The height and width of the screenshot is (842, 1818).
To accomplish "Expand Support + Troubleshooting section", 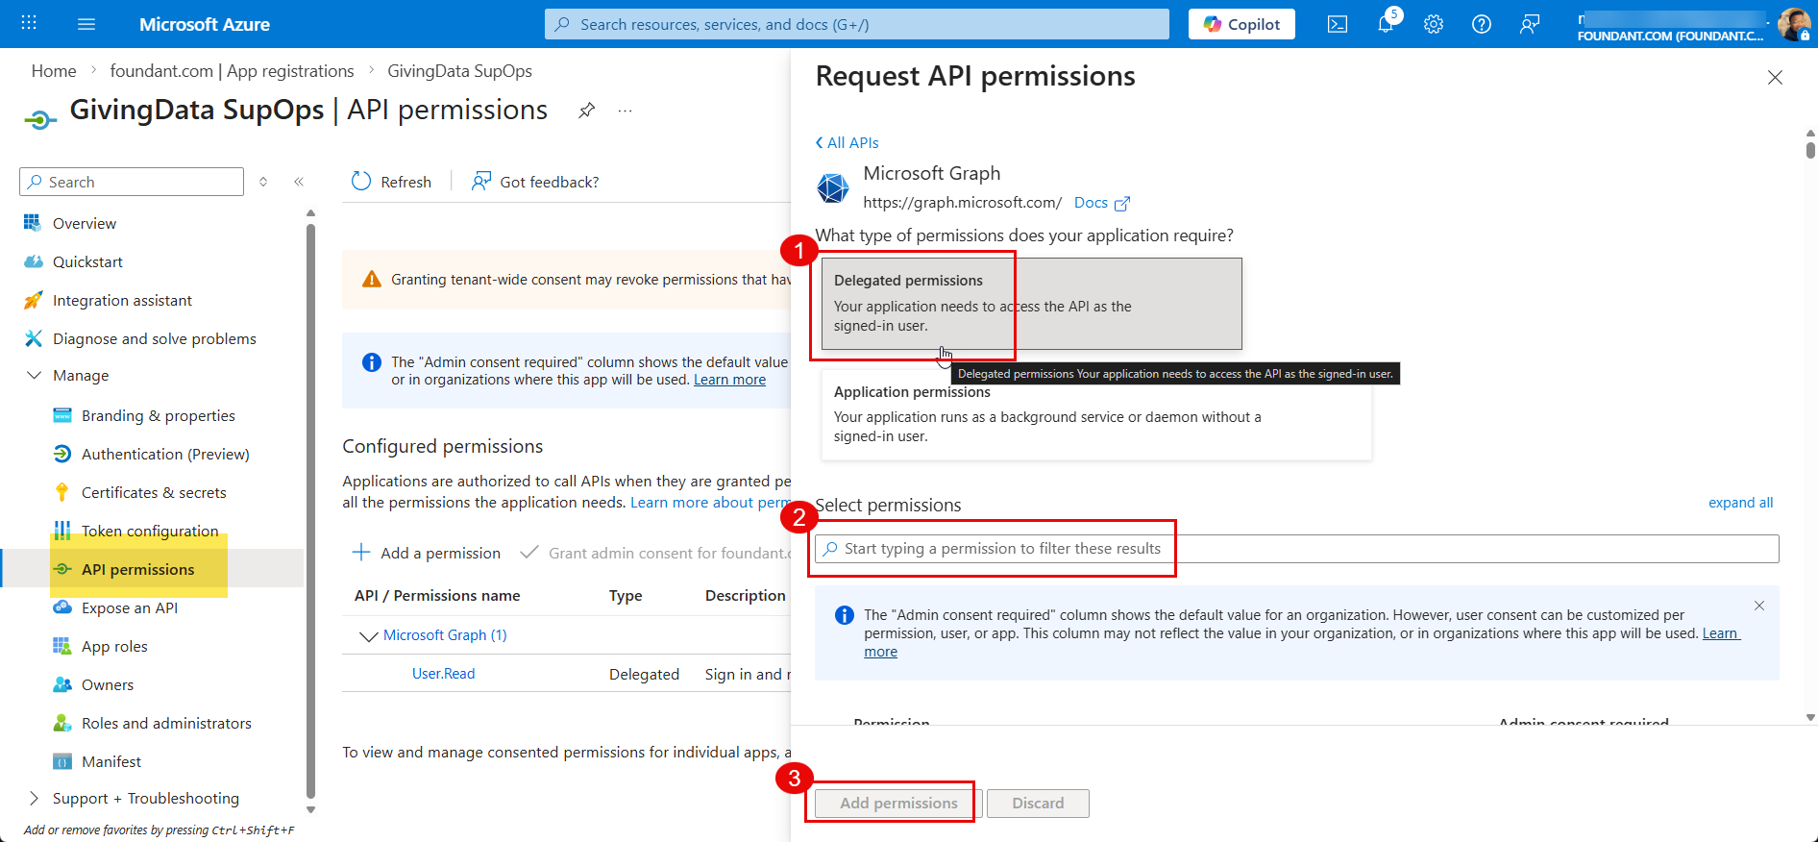I will point(35,798).
